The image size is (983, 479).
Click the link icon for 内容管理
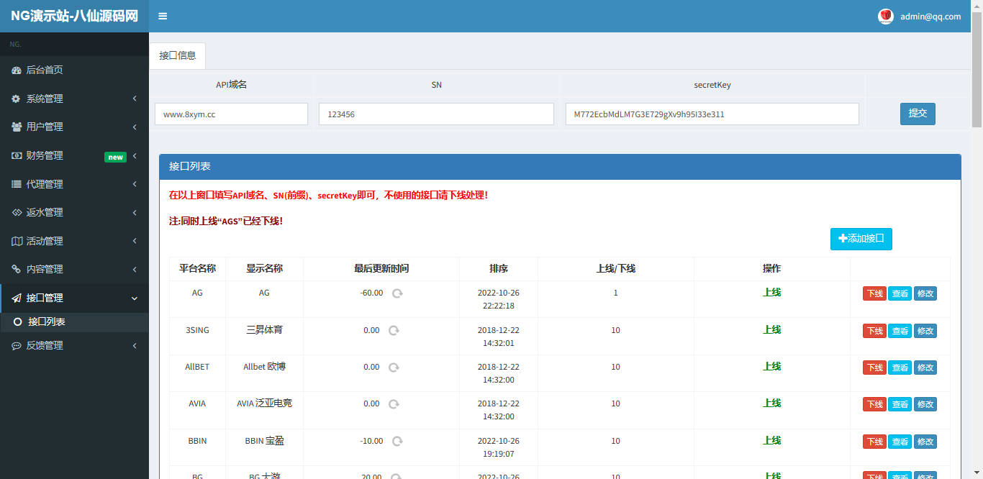[x=16, y=269]
